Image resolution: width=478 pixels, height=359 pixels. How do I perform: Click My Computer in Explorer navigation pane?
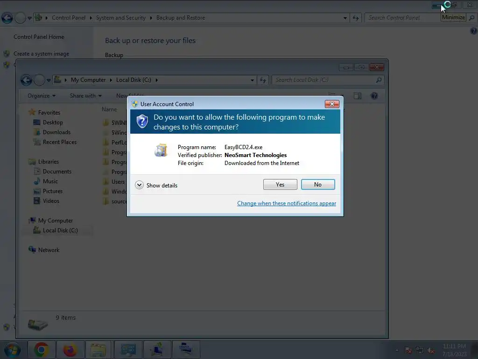[55, 221]
